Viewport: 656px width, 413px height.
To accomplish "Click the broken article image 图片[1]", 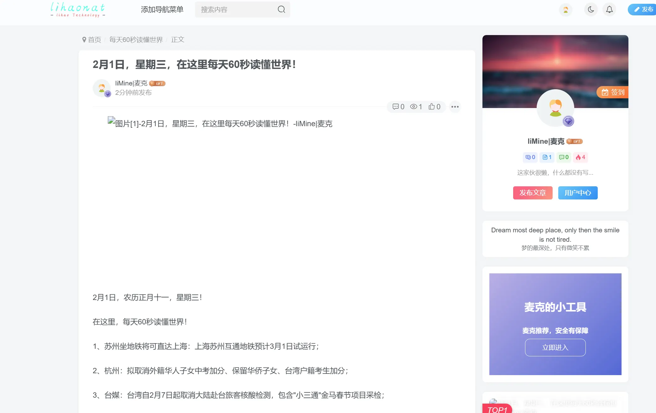I will [220, 123].
